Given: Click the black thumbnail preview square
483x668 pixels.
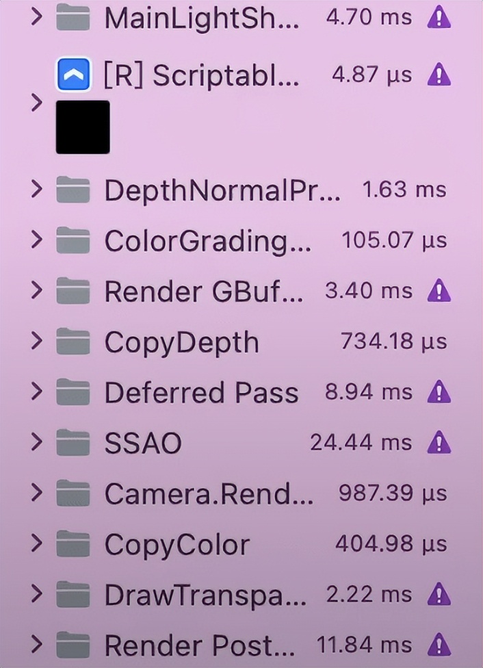Looking at the screenshot, I should click(x=83, y=127).
